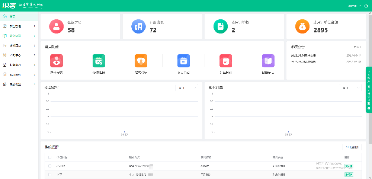This screenshot has width=372, height=179.
Task: Click the green remind button in second row
Action: pos(349,175)
